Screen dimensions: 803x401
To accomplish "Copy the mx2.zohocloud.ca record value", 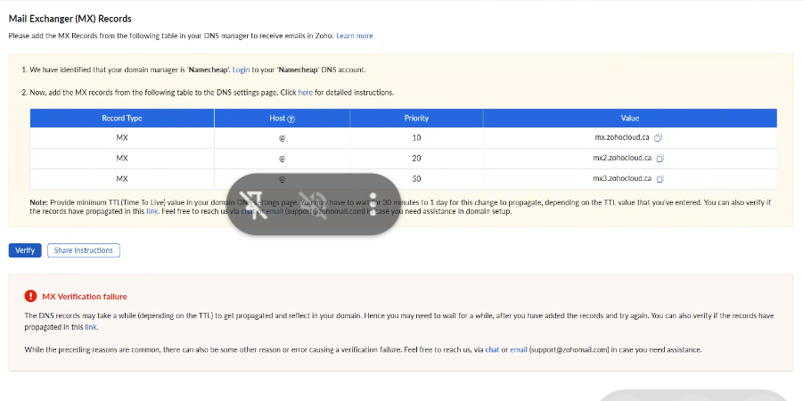I will pyautogui.click(x=660, y=159).
